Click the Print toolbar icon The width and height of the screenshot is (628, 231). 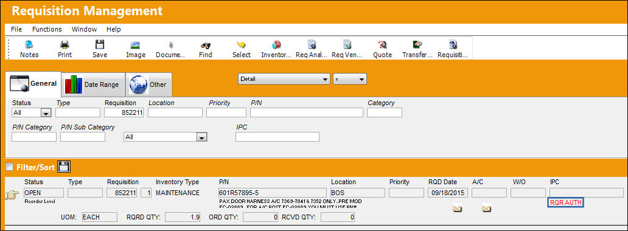[65, 49]
